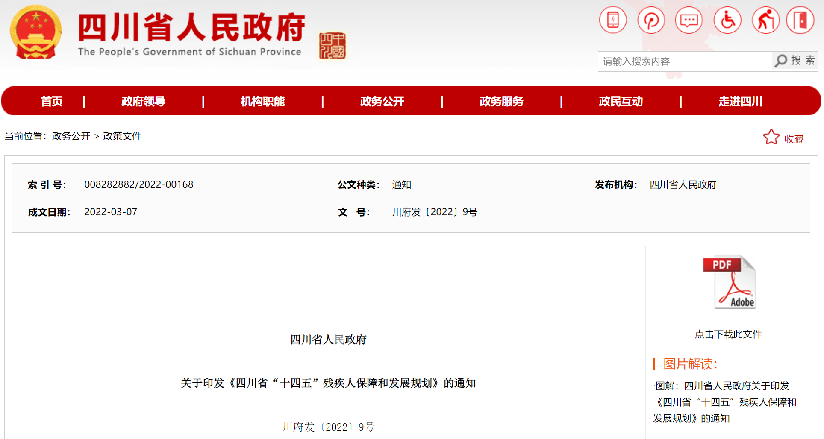Select 政务服务 from the navigation bar

click(501, 101)
